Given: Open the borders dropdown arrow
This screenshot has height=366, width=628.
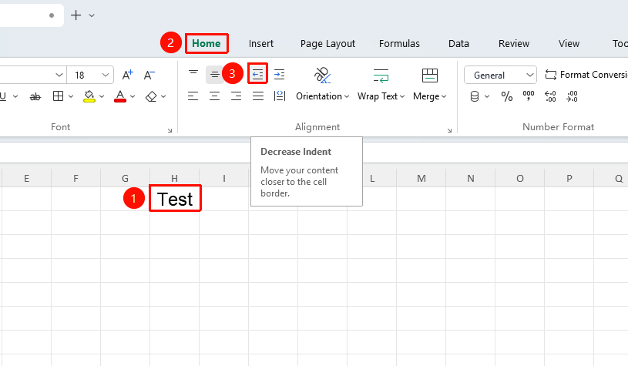Looking at the screenshot, I should click(x=71, y=96).
